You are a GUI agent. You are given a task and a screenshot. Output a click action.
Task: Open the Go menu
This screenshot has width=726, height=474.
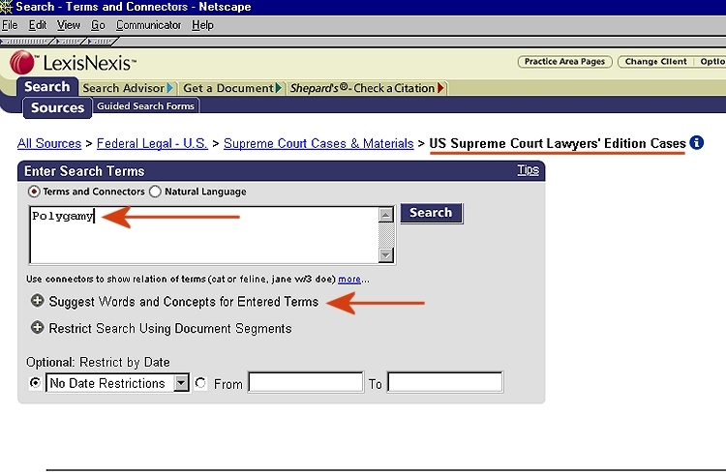98,25
